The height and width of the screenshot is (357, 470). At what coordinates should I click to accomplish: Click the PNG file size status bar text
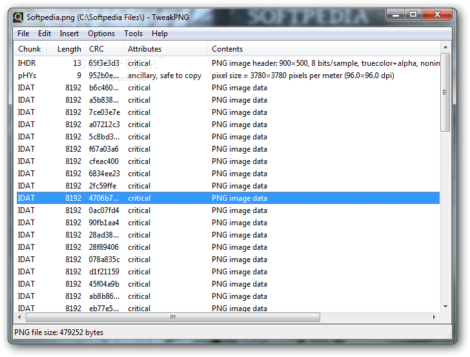click(x=59, y=332)
